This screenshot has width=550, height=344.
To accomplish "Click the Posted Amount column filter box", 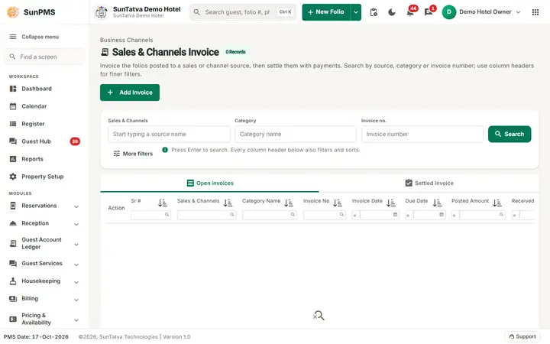I will tap(478, 215).
